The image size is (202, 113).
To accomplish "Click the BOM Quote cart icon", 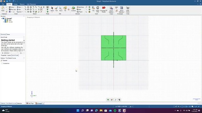I will pos(128,9).
